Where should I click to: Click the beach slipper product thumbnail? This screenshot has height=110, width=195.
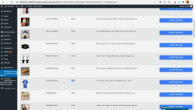(x=25, y=22)
